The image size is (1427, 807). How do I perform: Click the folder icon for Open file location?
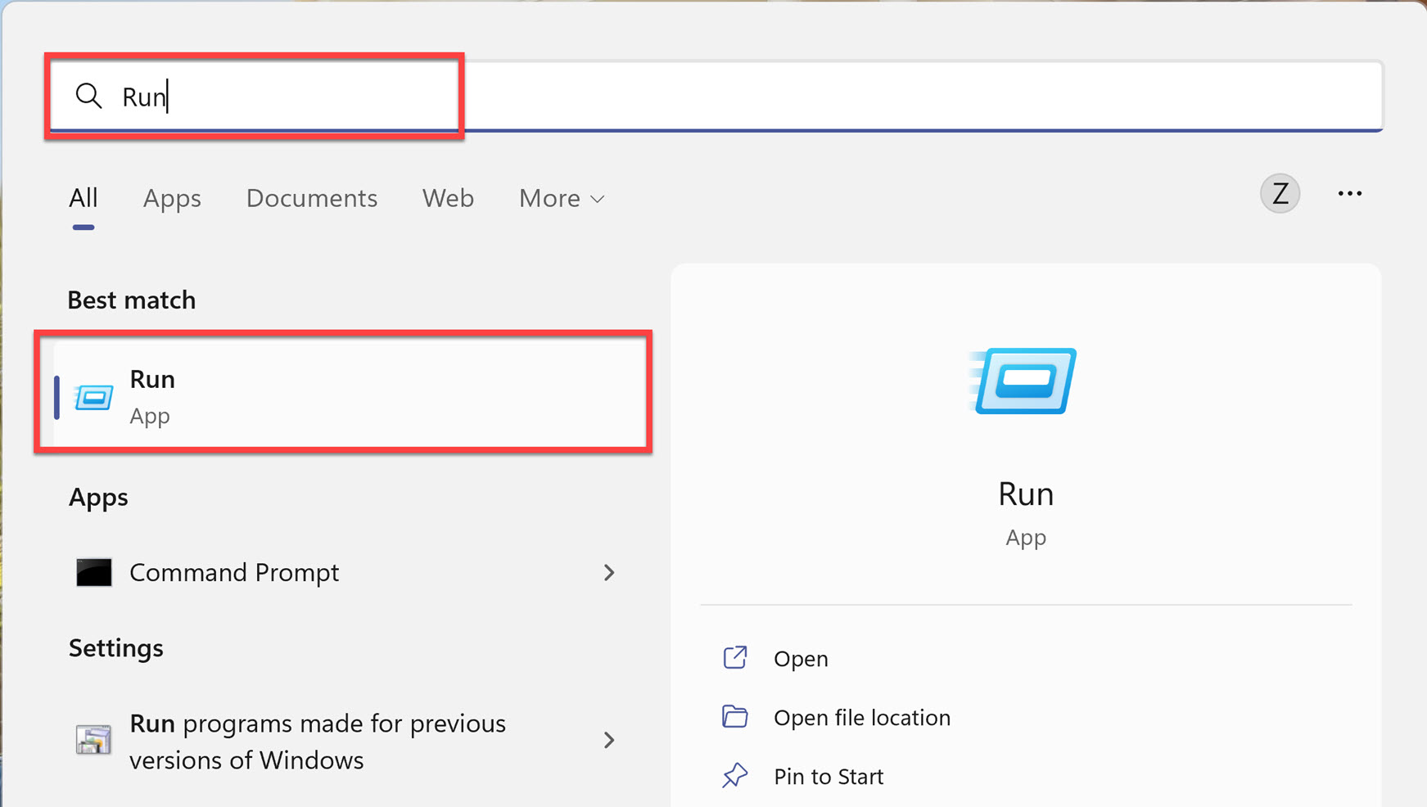(x=736, y=716)
